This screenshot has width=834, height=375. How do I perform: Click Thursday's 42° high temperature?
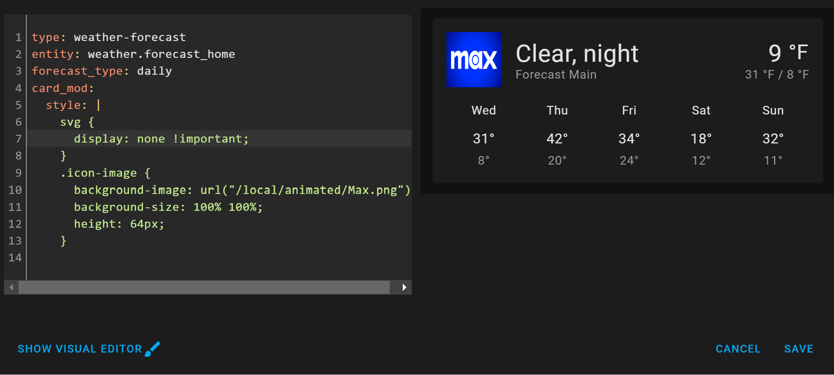[x=557, y=138]
